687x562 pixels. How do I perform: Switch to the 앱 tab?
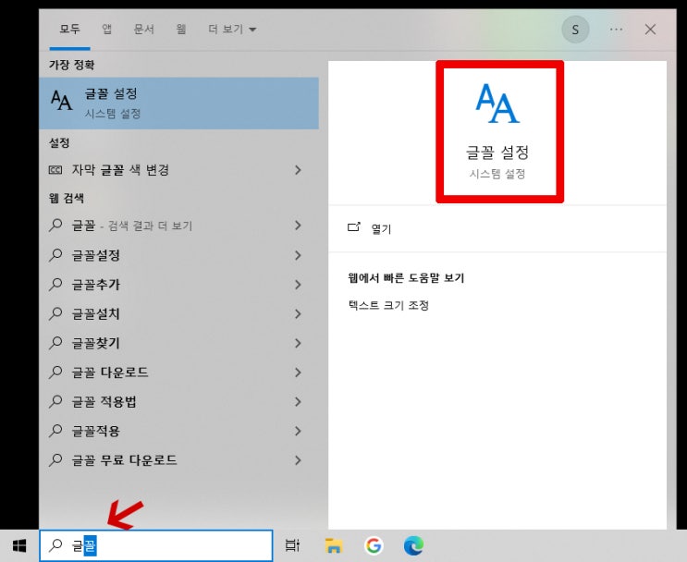point(107,30)
